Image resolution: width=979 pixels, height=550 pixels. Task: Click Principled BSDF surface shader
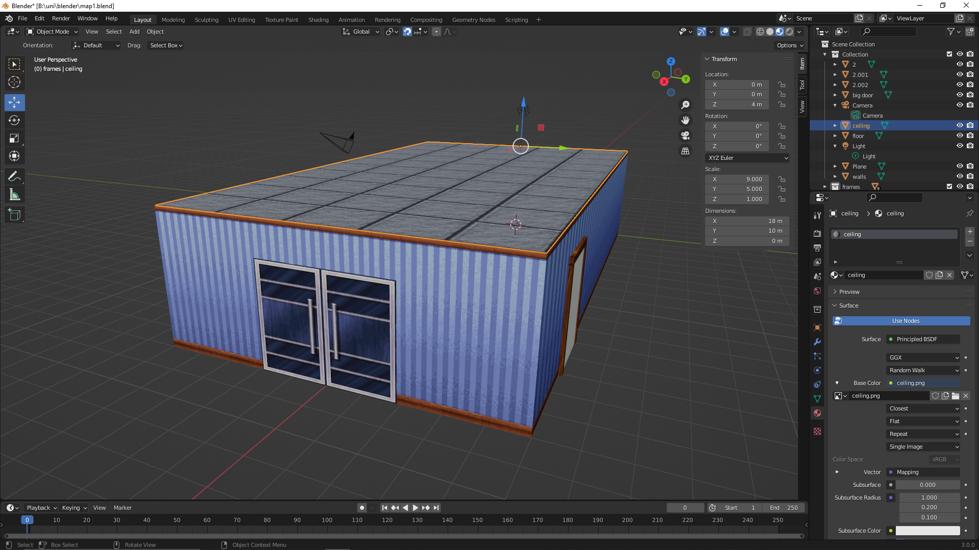(x=923, y=339)
